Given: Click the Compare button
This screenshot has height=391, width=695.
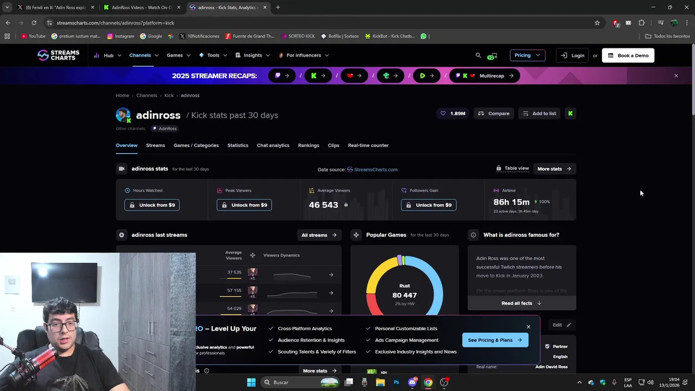Looking at the screenshot, I should (x=494, y=113).
